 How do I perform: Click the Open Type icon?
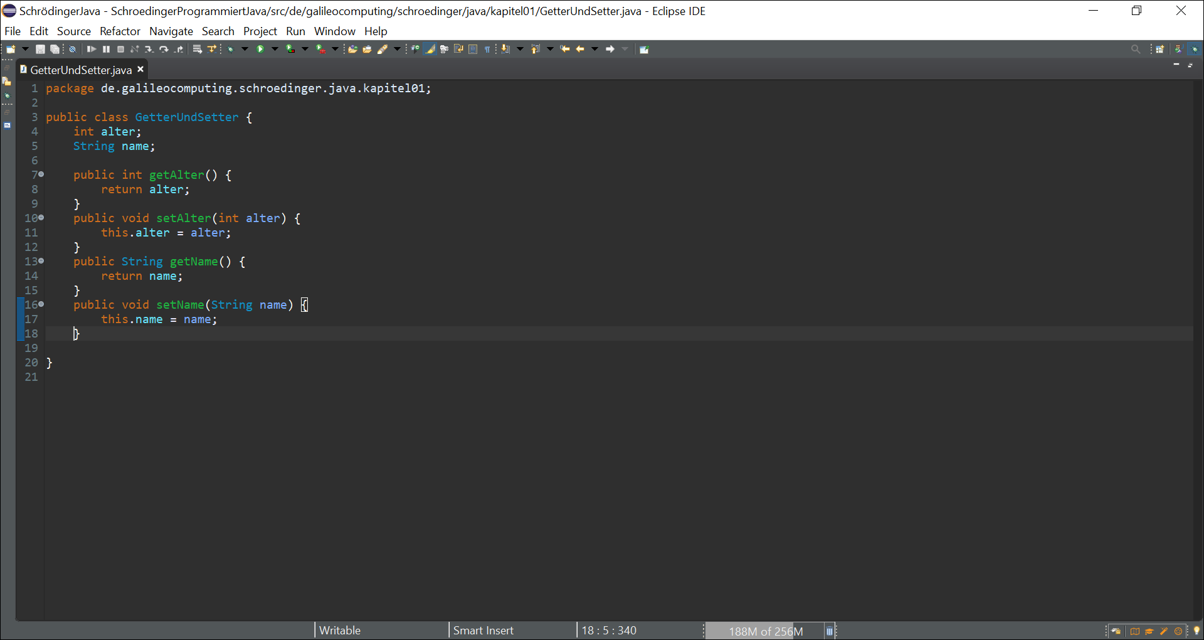pos(352,49)
